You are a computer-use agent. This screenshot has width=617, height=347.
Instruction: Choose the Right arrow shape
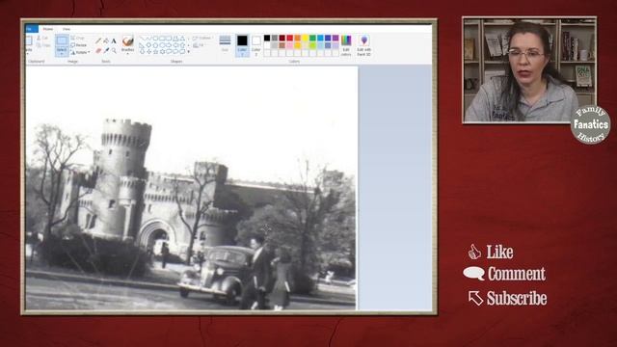pyautogui.click(x=169, y=45)
